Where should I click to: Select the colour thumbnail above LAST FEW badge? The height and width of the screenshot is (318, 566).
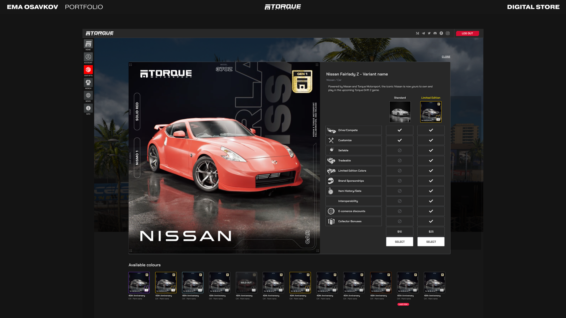tap(408, 283)
